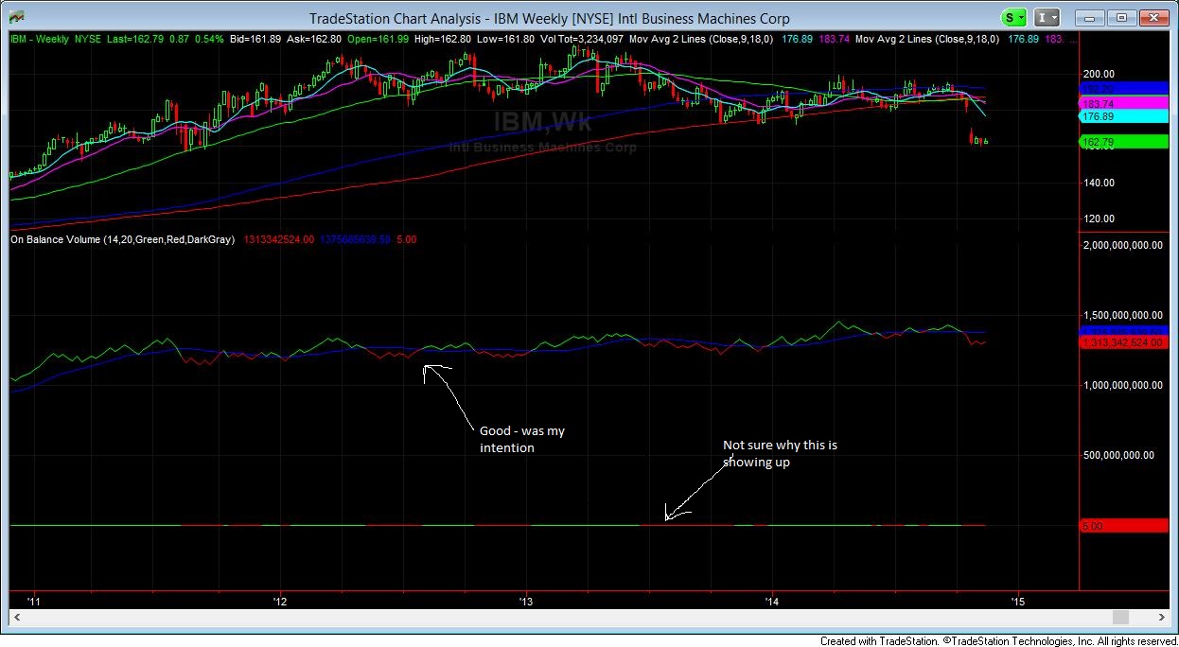The image size is (1179, 647).
Task: Click the "High=162.80" status value
Action: click(443, 39)
